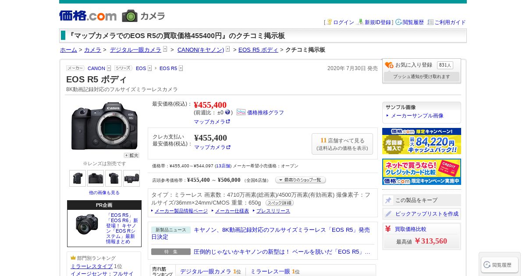Screen dimensions: 526x276
Task: Select the first camera thumbnail
Action: click(x=78, y=178)
